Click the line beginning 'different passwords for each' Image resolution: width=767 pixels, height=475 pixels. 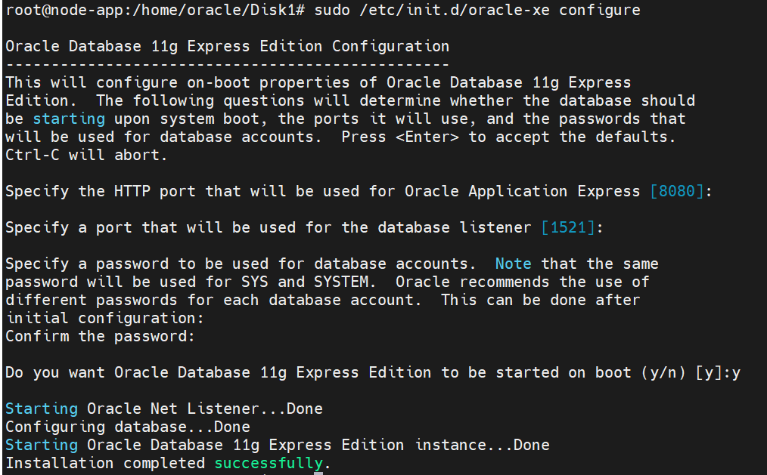[323, 300]
